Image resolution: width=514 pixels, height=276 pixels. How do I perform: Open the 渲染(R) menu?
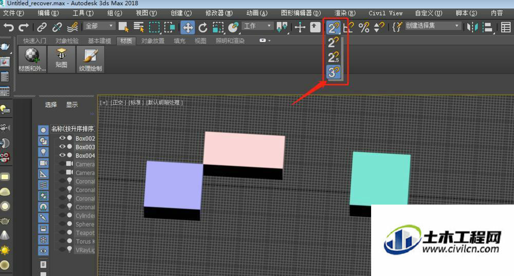pyautogui.click(x=345, y=13)
